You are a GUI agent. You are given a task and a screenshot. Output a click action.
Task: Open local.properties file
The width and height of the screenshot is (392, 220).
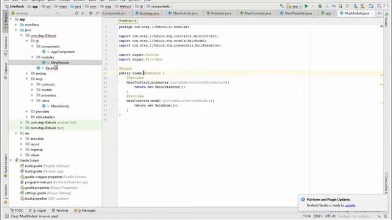click(x=45, y=199)
